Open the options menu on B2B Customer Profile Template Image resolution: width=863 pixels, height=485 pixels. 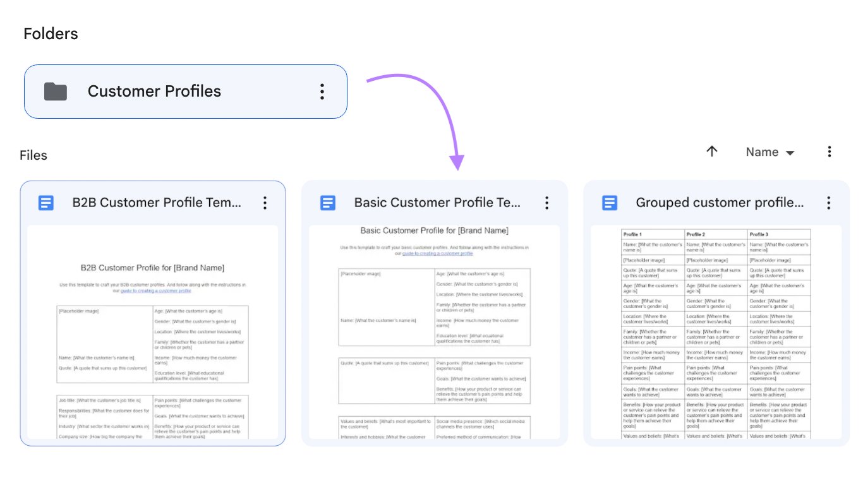(x=265, y=203)
